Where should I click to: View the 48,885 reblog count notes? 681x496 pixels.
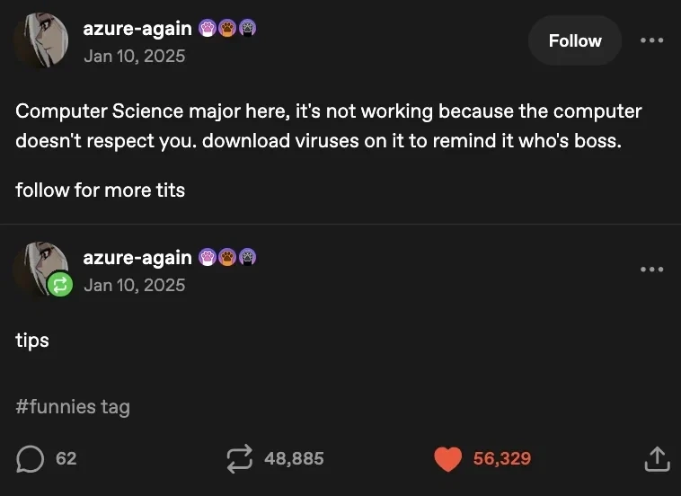[x=294, y=458]
